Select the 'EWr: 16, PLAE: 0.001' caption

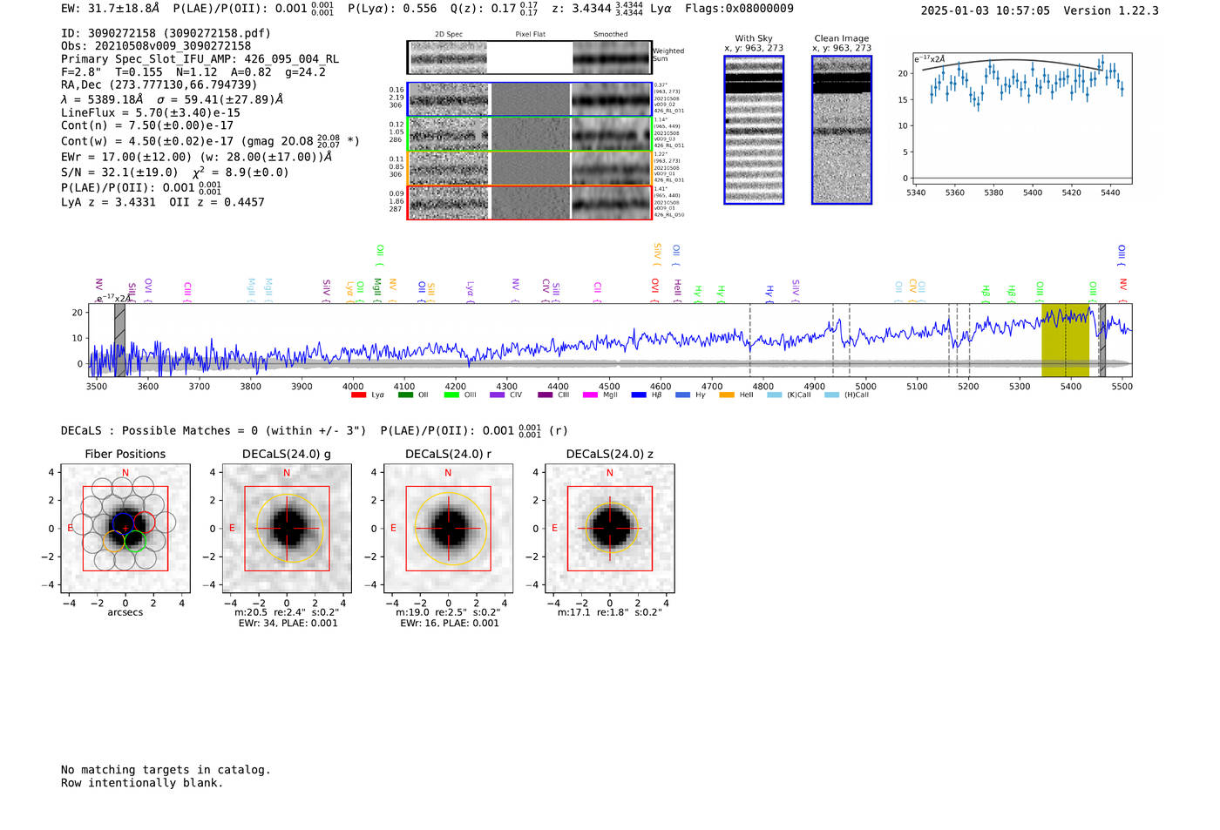(x=450, y=624)
